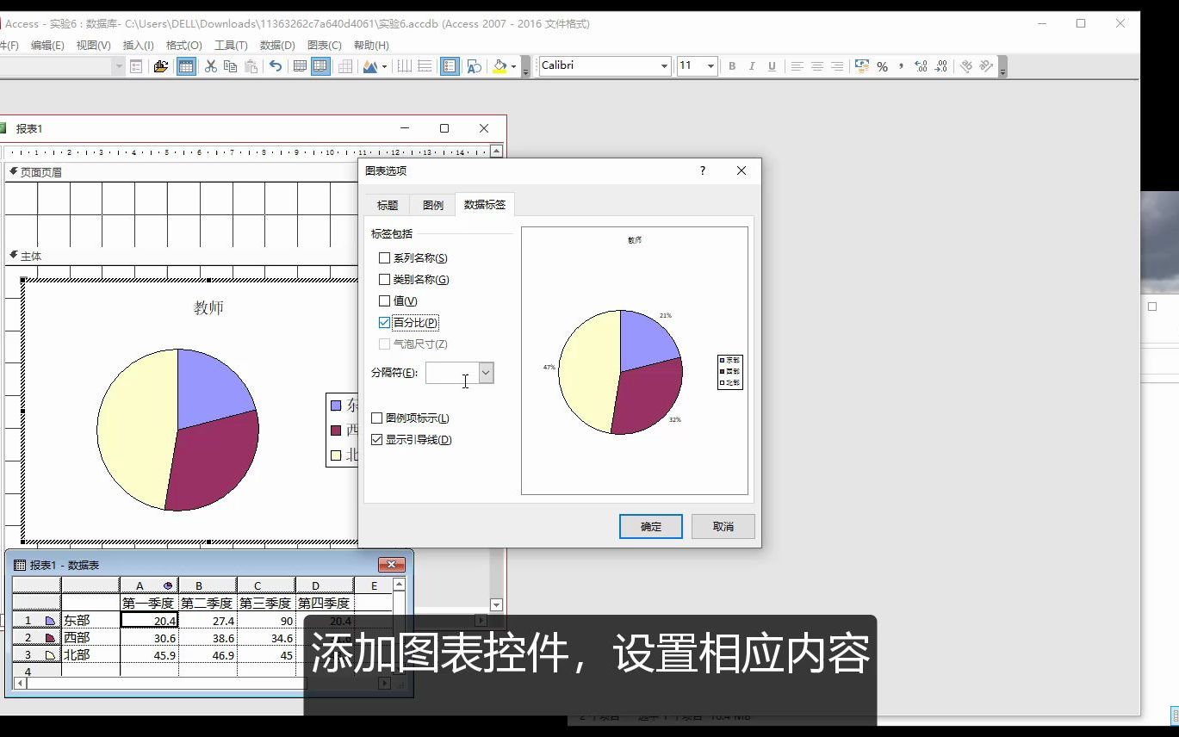
Task: Enable the 图例项标示(L) checkbox
Action: coord(376,418)
